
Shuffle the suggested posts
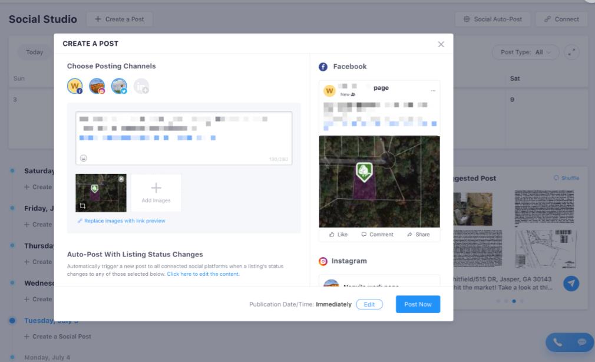[x=566, y=178]
